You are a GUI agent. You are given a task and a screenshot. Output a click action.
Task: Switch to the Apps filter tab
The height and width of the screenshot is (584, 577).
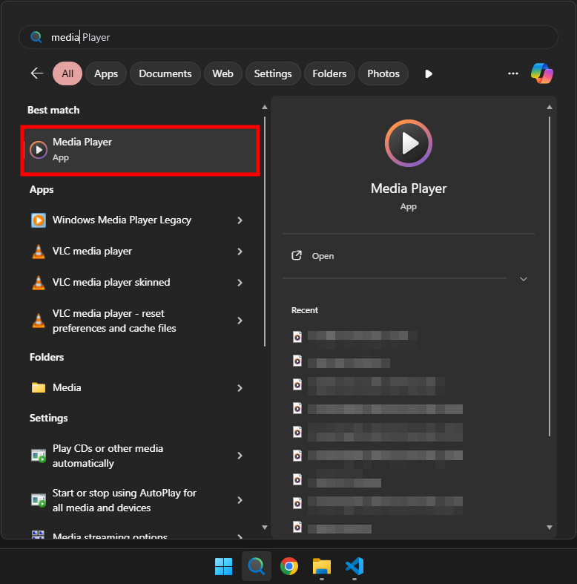[106, 73]
